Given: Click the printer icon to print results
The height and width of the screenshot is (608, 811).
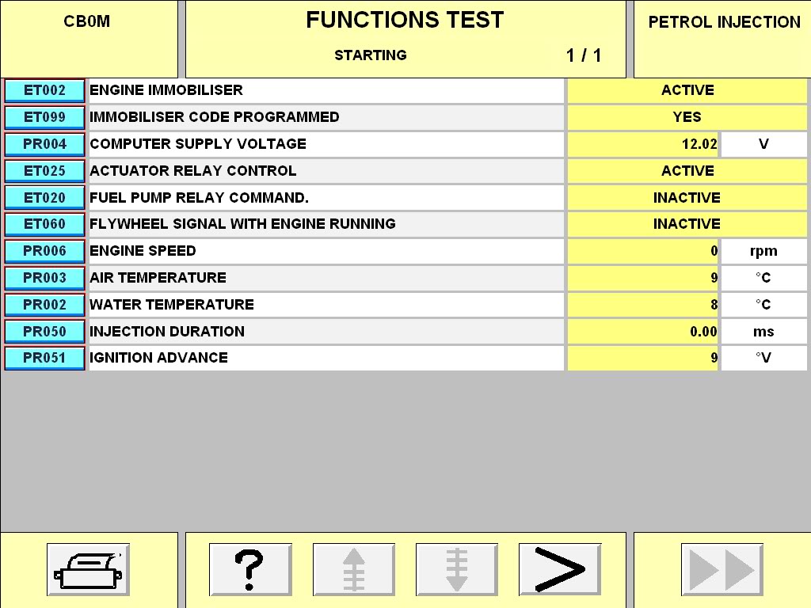Looking at the screenshot, I should (88, 569).
